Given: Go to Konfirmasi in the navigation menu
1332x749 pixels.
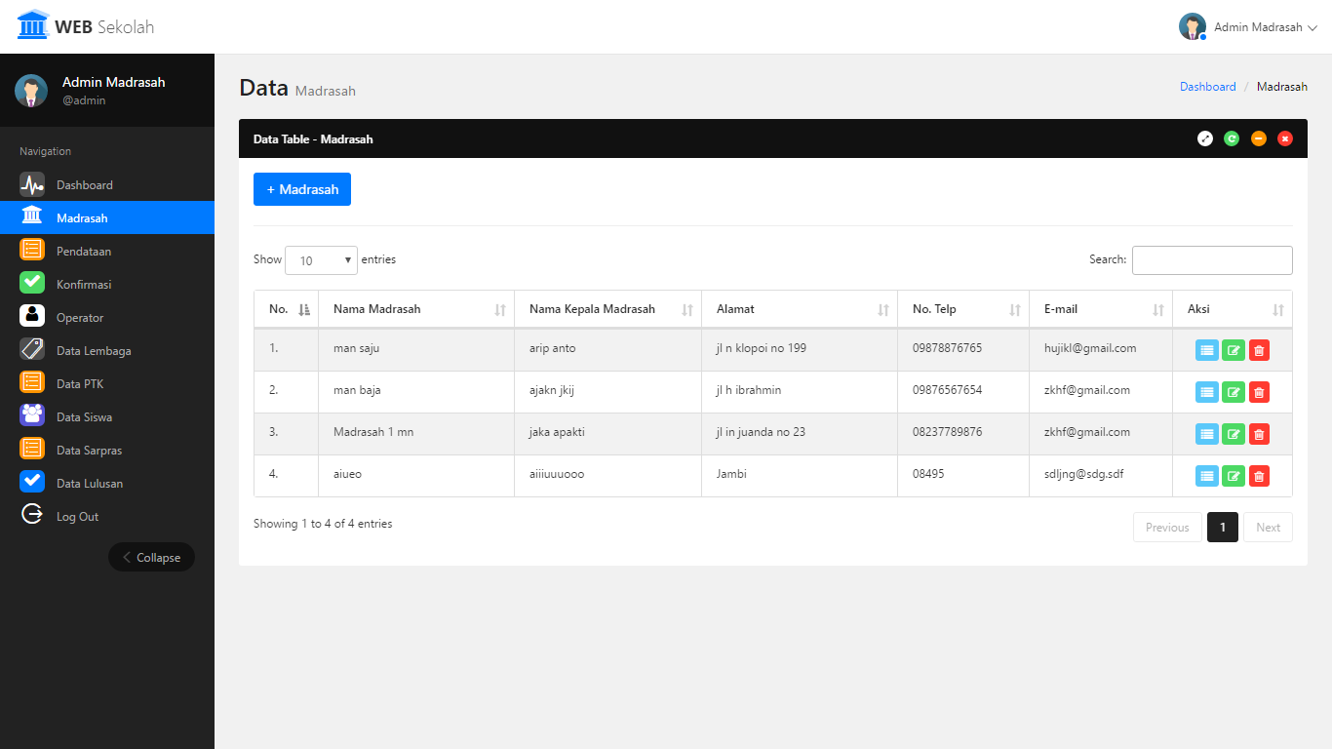Looking at the screenshot, I should 84,285.
